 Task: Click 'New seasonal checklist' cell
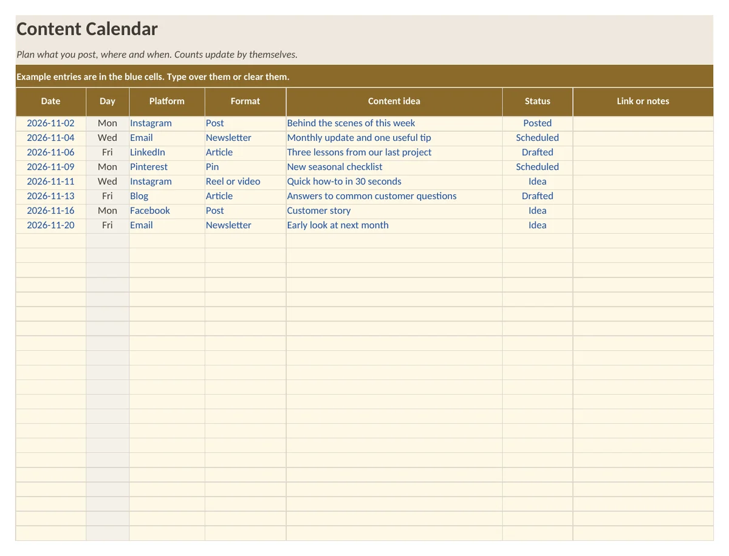click(394, 167)
